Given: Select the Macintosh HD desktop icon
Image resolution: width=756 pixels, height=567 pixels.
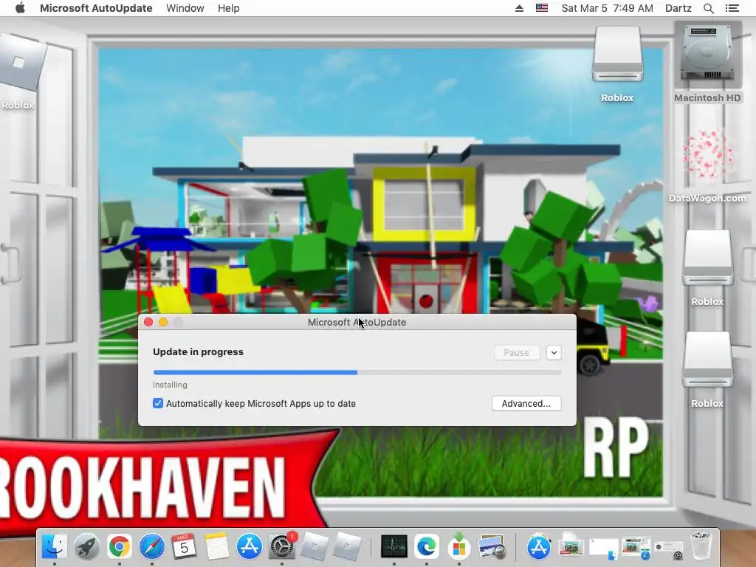Looking at the screenshot, I should 707,63.
